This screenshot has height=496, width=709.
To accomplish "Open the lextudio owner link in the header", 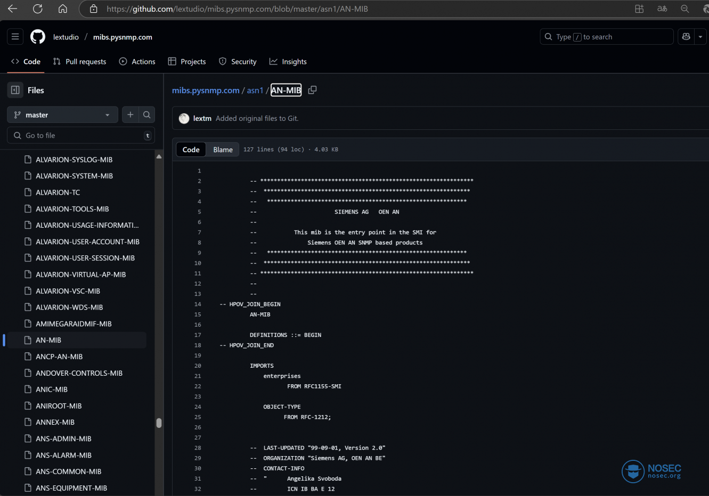I will pyautogui.click(x=66, y=37).
